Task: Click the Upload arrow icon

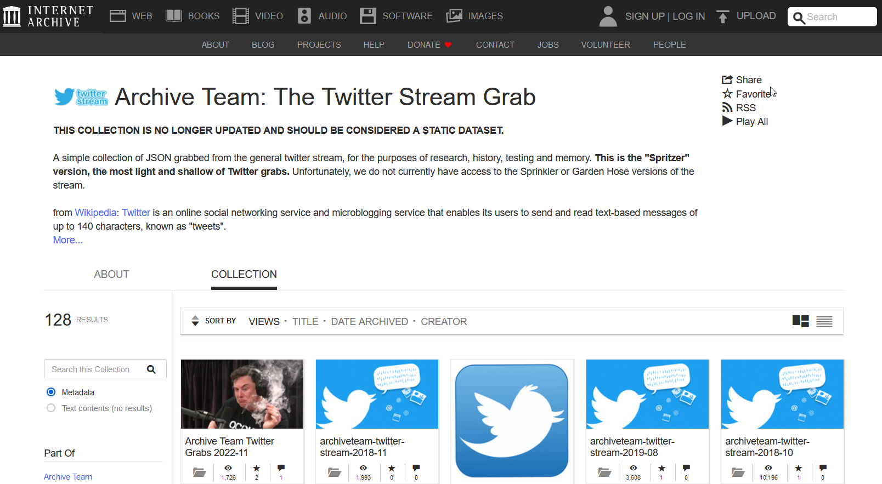Action: [x=723, y=17]
